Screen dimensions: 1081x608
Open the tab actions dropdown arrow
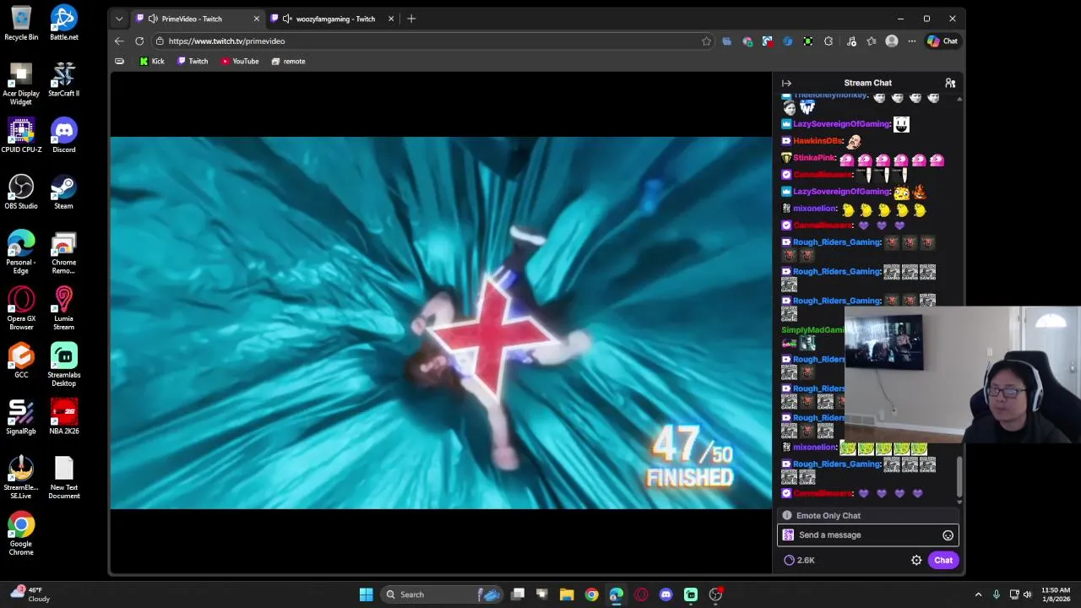point(119,19)
